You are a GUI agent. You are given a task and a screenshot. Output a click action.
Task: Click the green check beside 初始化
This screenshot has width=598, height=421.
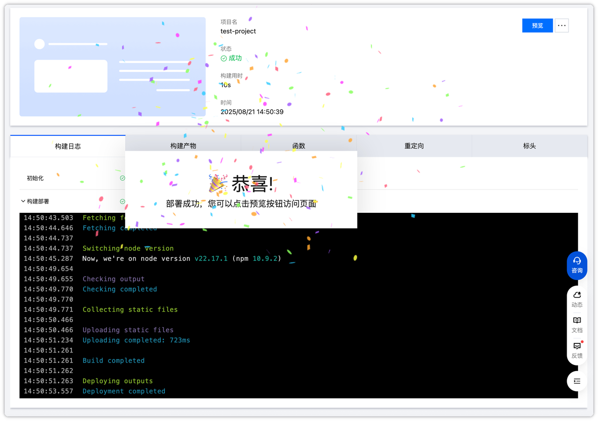coord(122,178)
